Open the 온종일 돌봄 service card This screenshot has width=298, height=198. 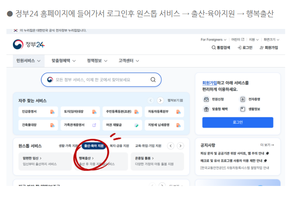(157, 161)
